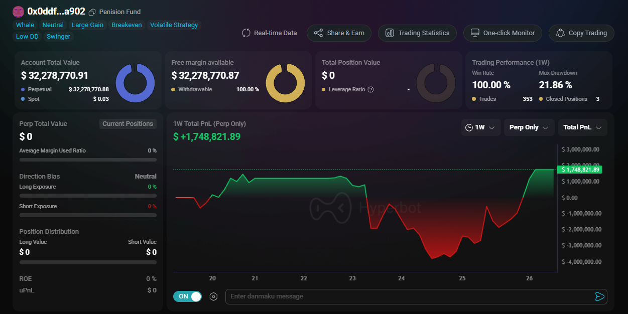Click the Leverage Ratio help icon
Image resolution: width=628 pixels, height=314 pixels.
[371, 90]
